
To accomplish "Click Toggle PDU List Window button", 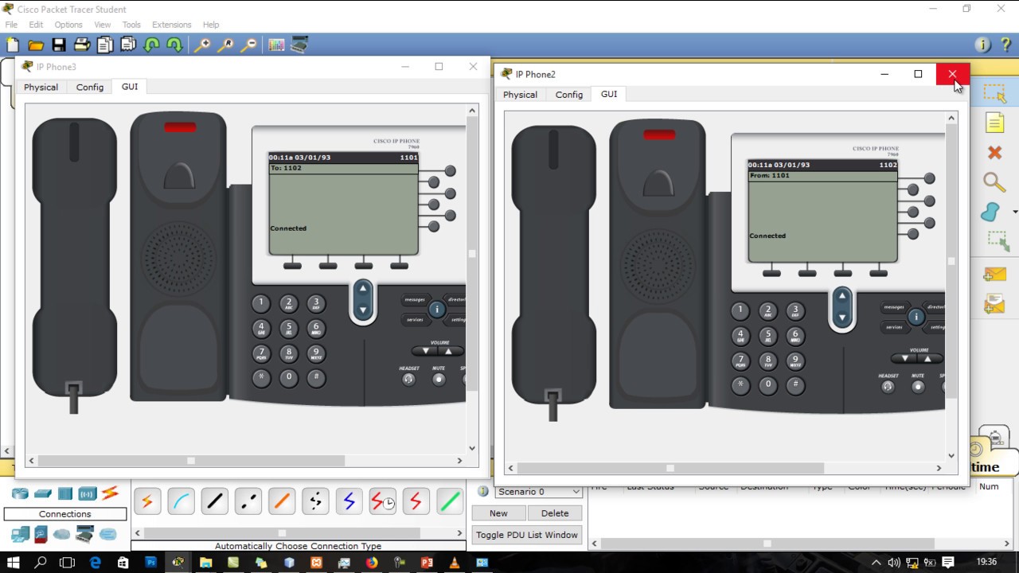I will coord(527,535).
